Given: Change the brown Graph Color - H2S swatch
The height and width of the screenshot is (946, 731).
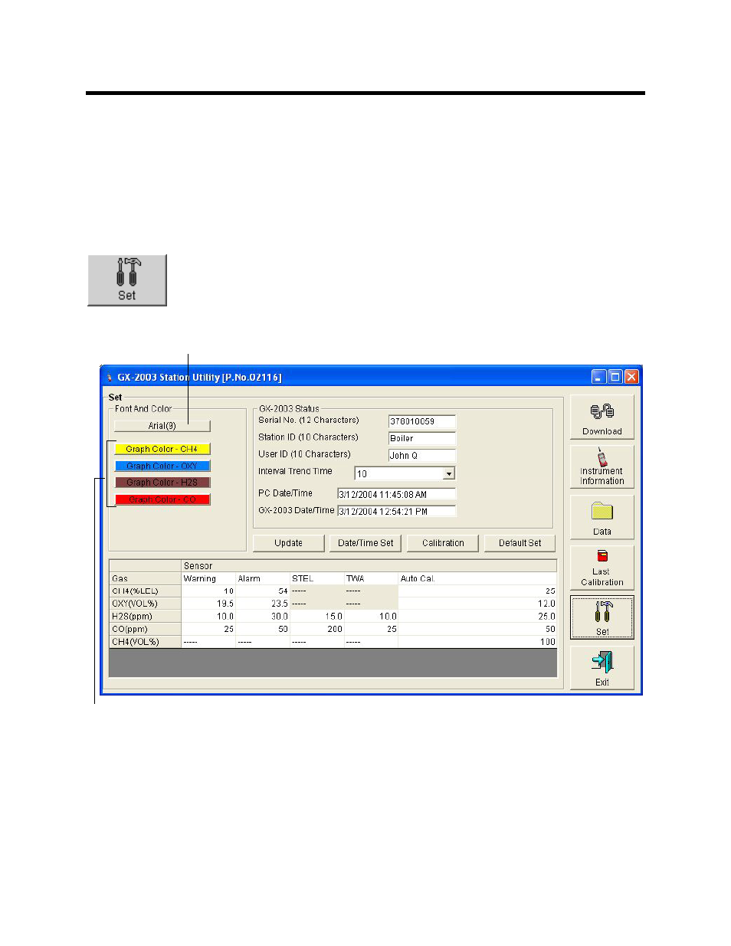Looking at the screenshot, I should [x=162, y=483].
